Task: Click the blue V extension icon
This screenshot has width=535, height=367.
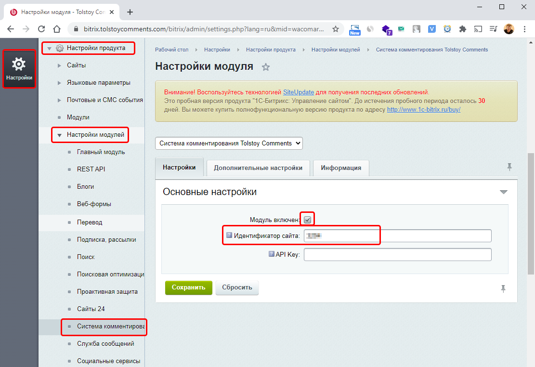Action: [x=431, y=29]
